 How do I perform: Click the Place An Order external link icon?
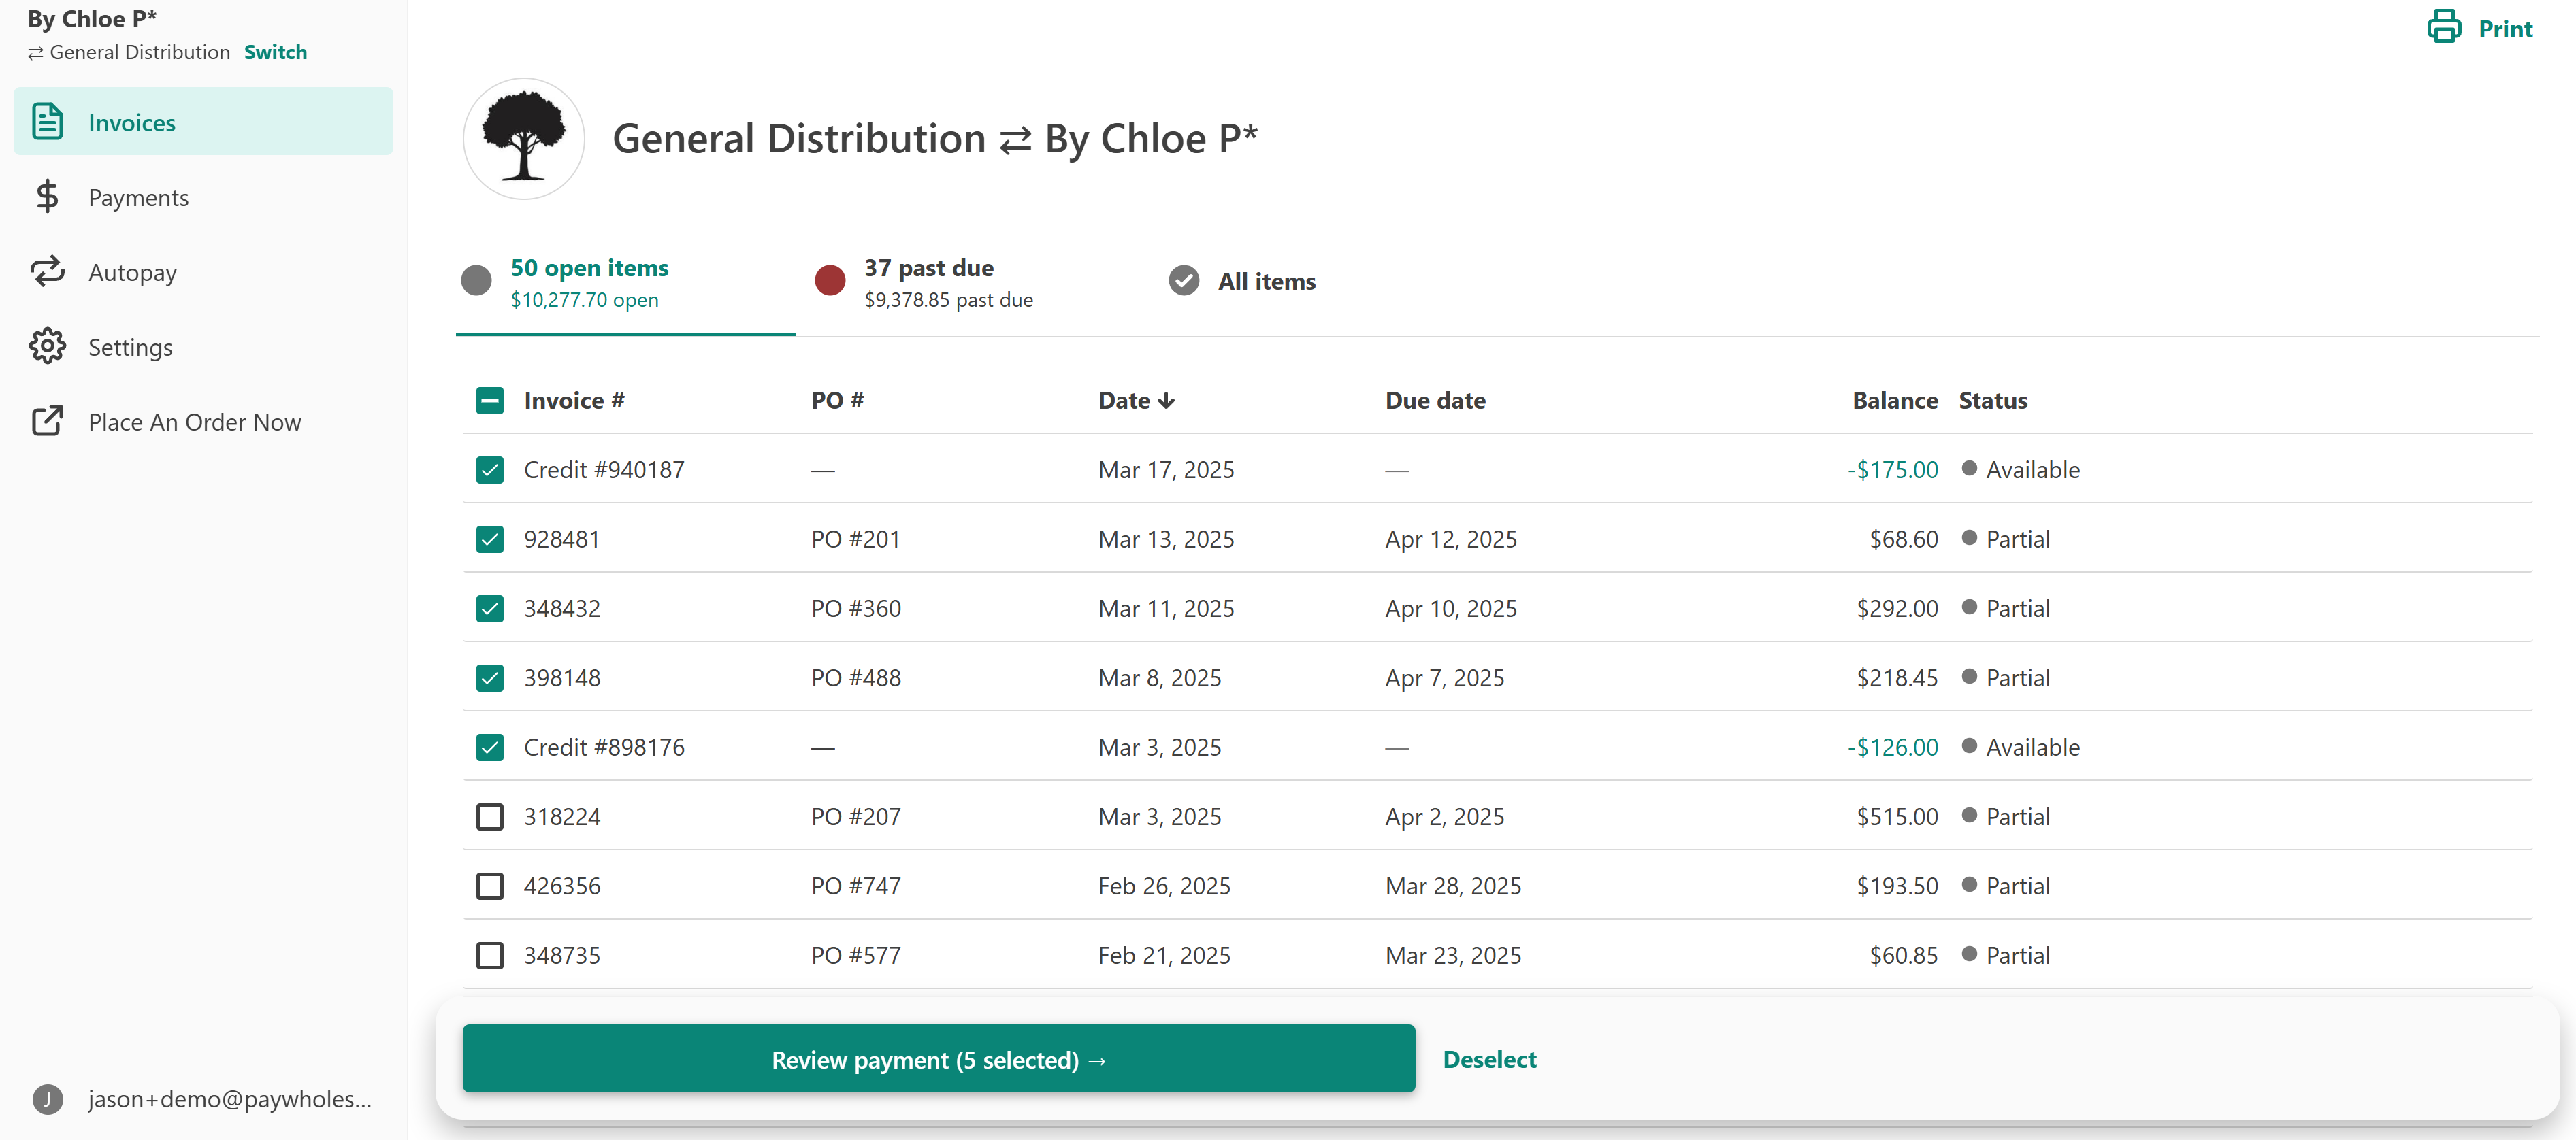47,422
